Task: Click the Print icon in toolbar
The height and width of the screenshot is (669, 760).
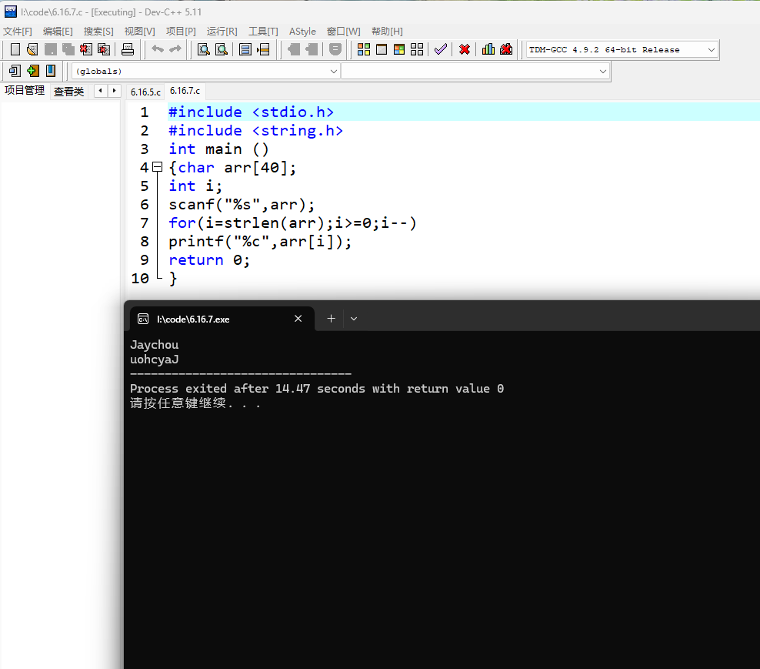Action: 128,49
